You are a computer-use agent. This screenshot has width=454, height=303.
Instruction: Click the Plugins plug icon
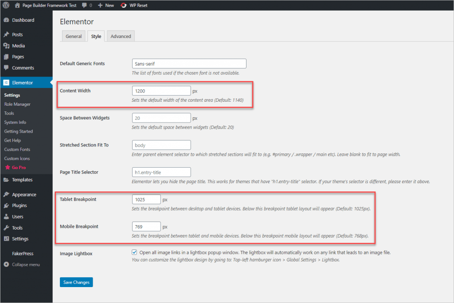[6, 206]
